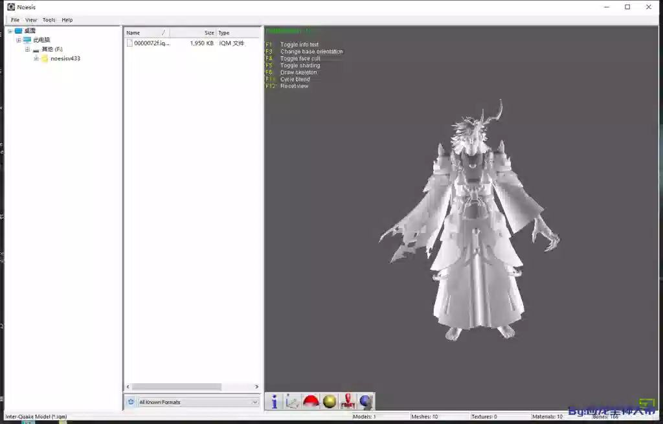Open the All Known Formats dropdown

[x=198, y=402]
